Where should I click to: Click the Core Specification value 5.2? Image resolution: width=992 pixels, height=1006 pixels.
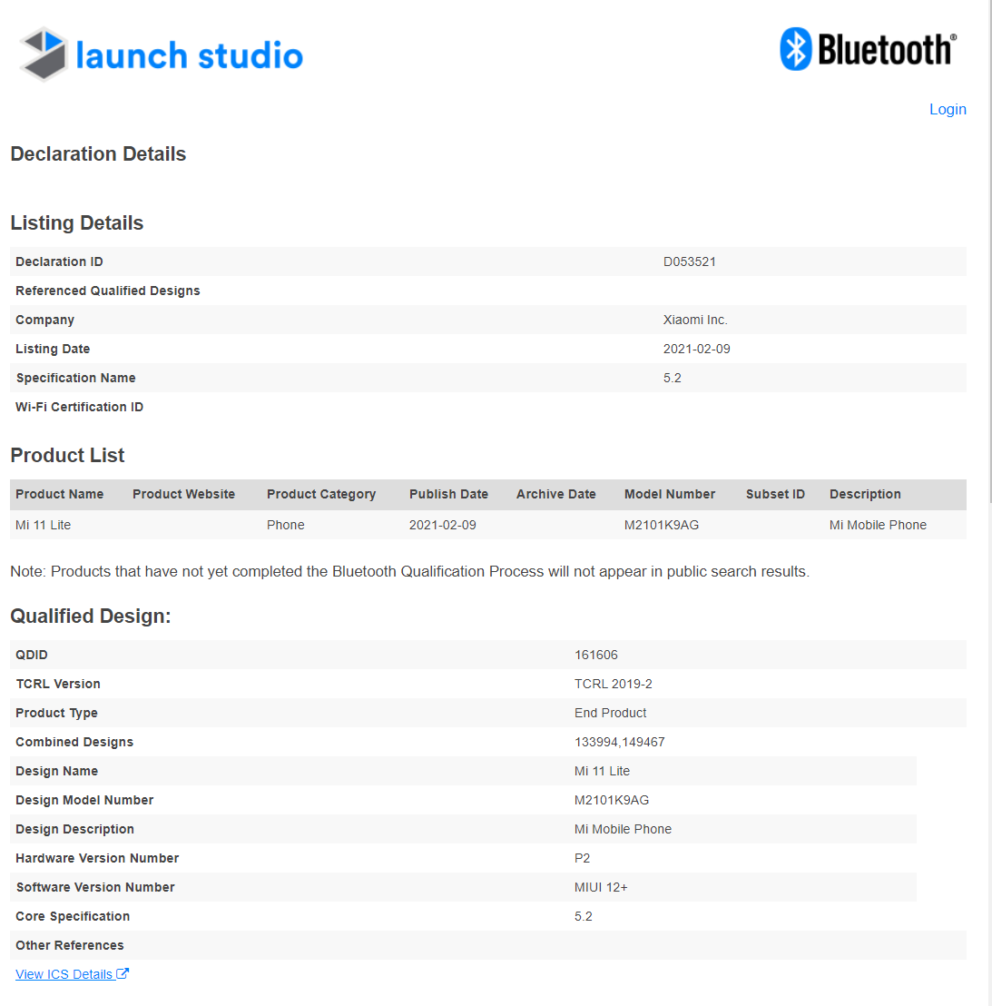584,916
